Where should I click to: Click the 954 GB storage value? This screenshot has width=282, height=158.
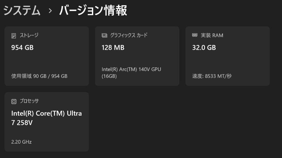click(22, 48)
